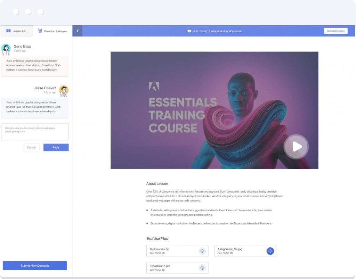Click the quiz play icon in the blue header
Screen dimensions: 356x279
pyautogui.click(x=188, y=31)
